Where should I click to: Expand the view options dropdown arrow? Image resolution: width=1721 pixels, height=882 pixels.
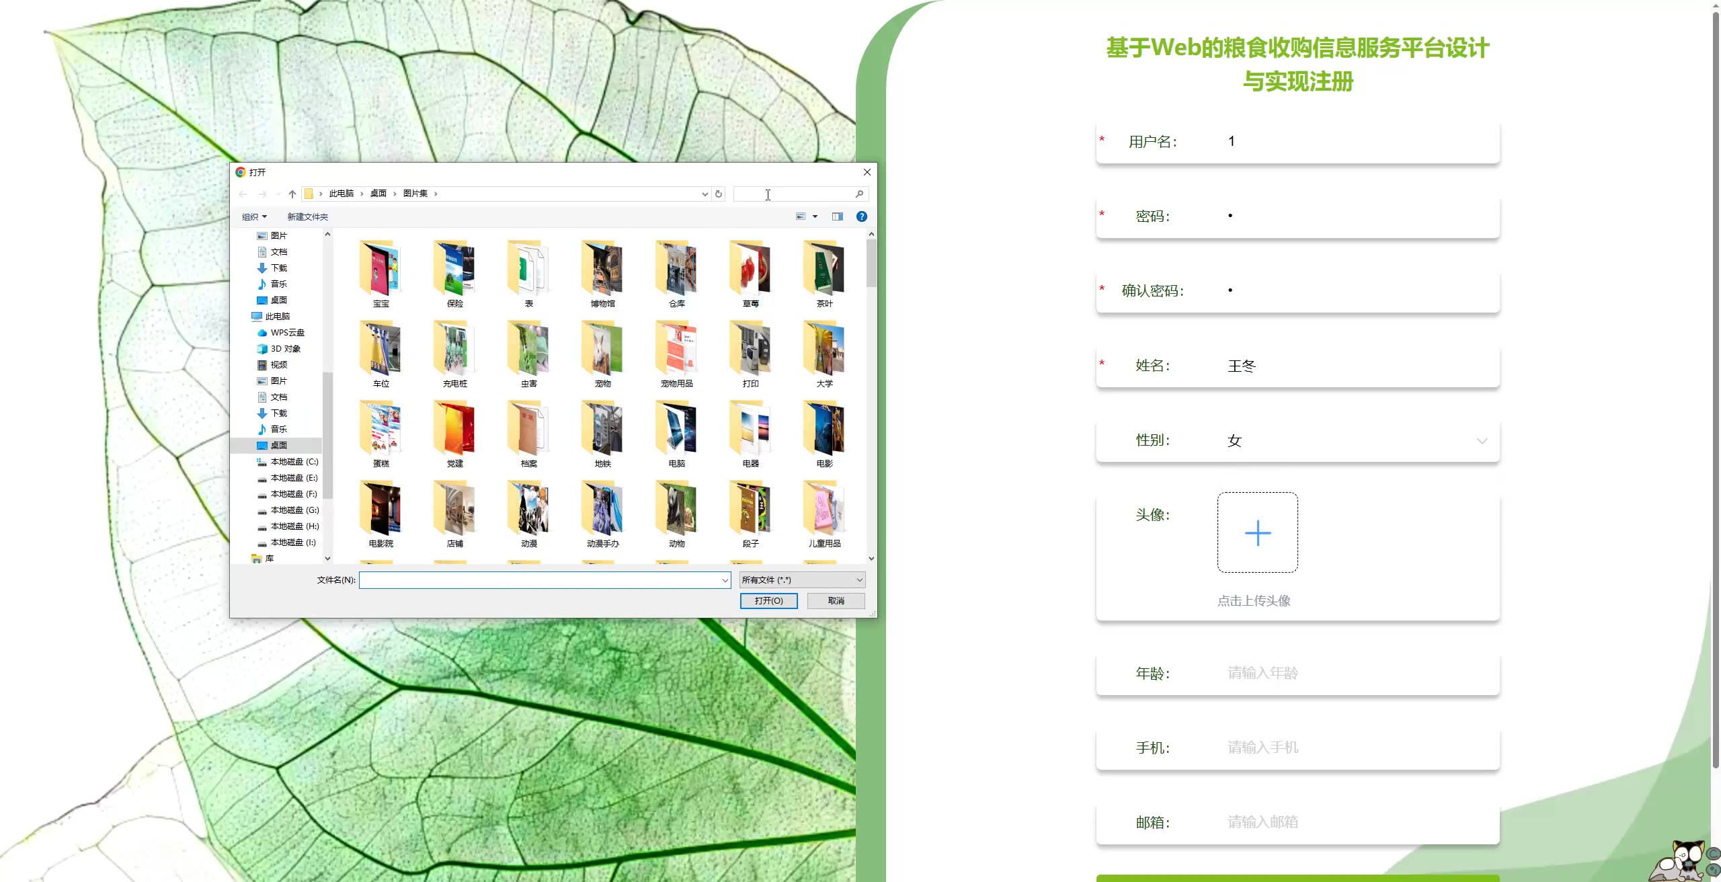click(x=815, y=216)
